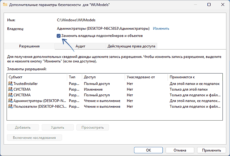Apply changes with the Применить button
Viewport: 230px width, 156px height.
pos(211,150)
